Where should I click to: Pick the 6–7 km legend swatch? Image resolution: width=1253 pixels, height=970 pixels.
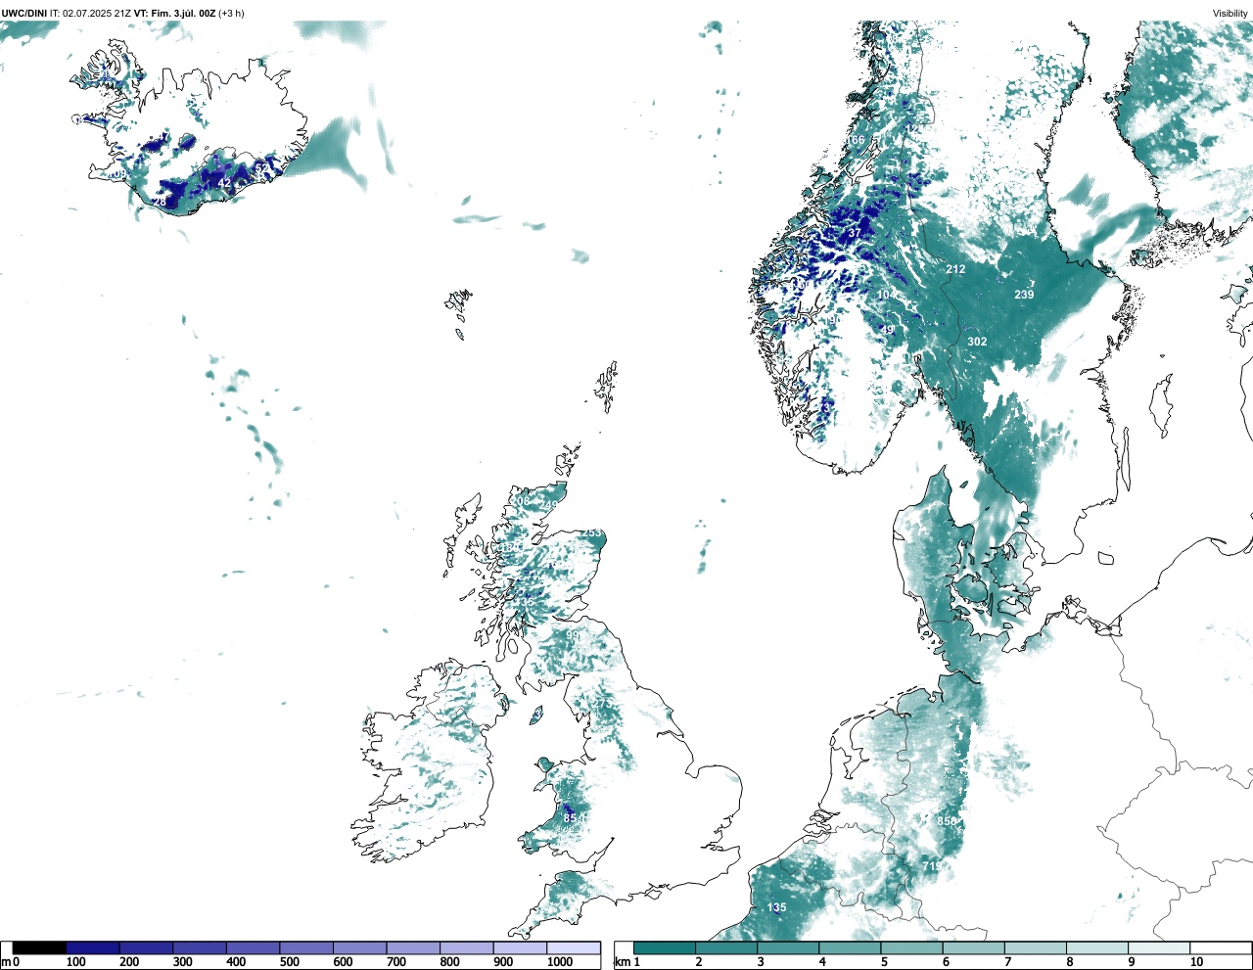pyautogui.click(x=973, y=947)
